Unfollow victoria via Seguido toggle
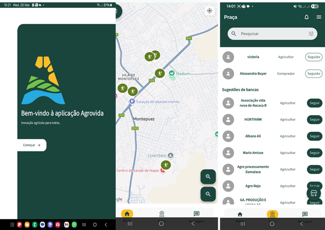325x230 pixels. [314, 57]
